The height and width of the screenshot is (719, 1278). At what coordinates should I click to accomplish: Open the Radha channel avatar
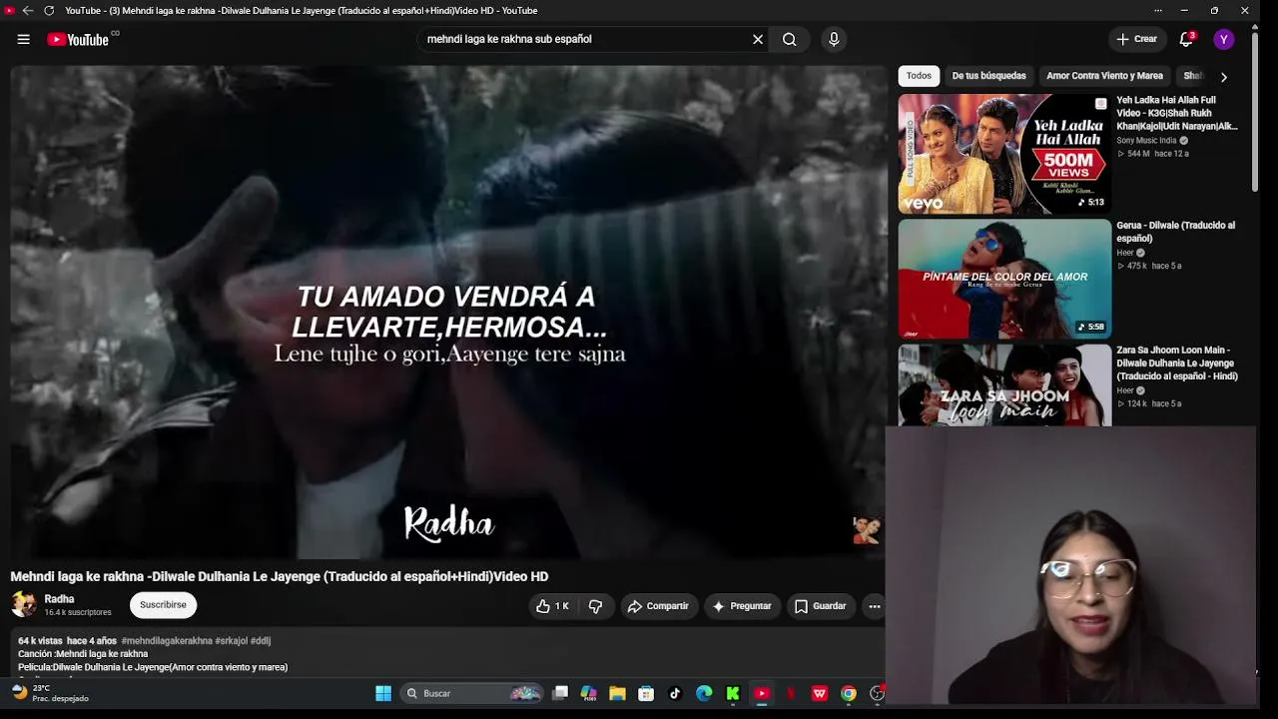pos(24,604)
